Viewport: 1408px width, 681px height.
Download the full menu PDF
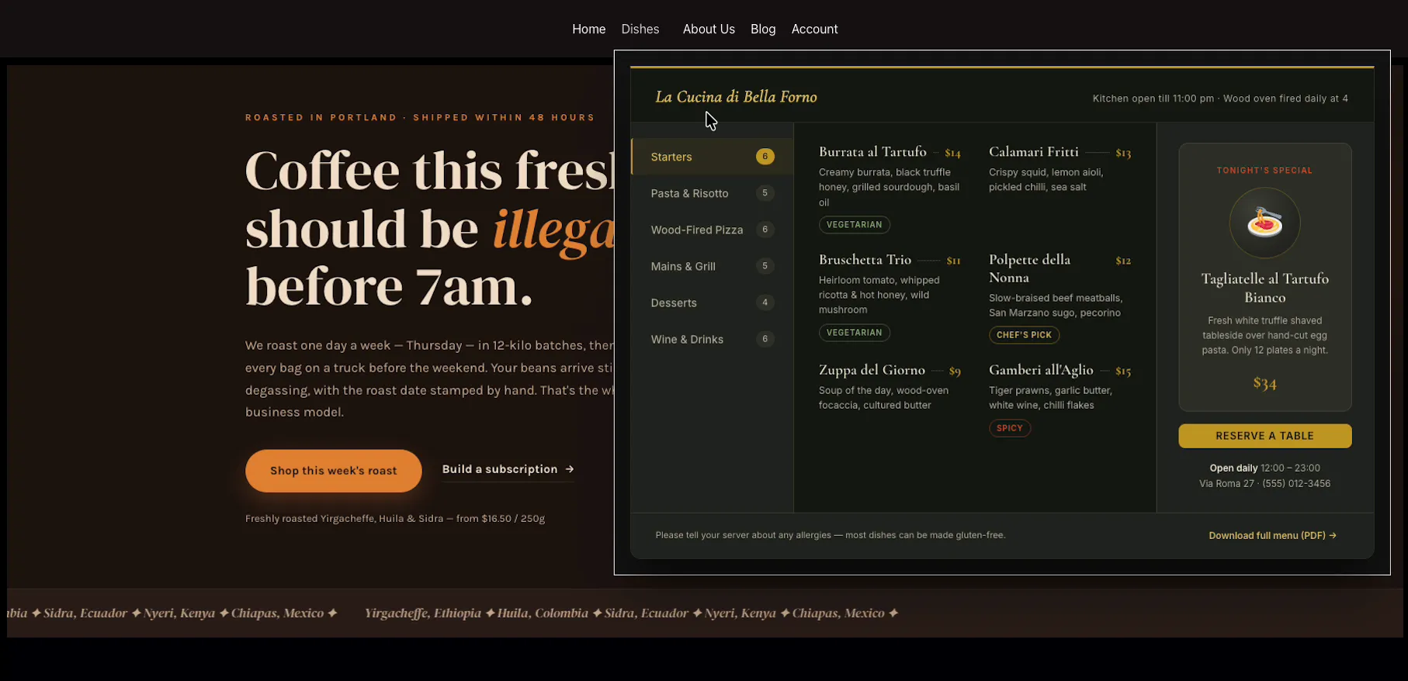pos(1272,535)
